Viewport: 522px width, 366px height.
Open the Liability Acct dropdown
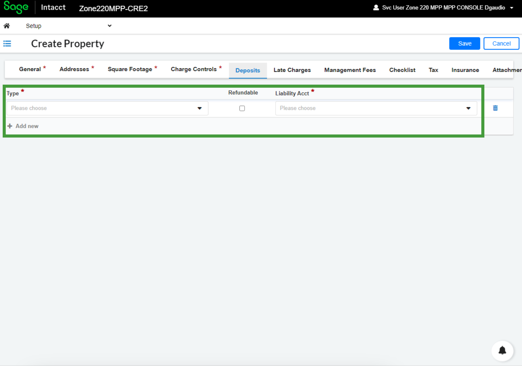click(376, 108)
